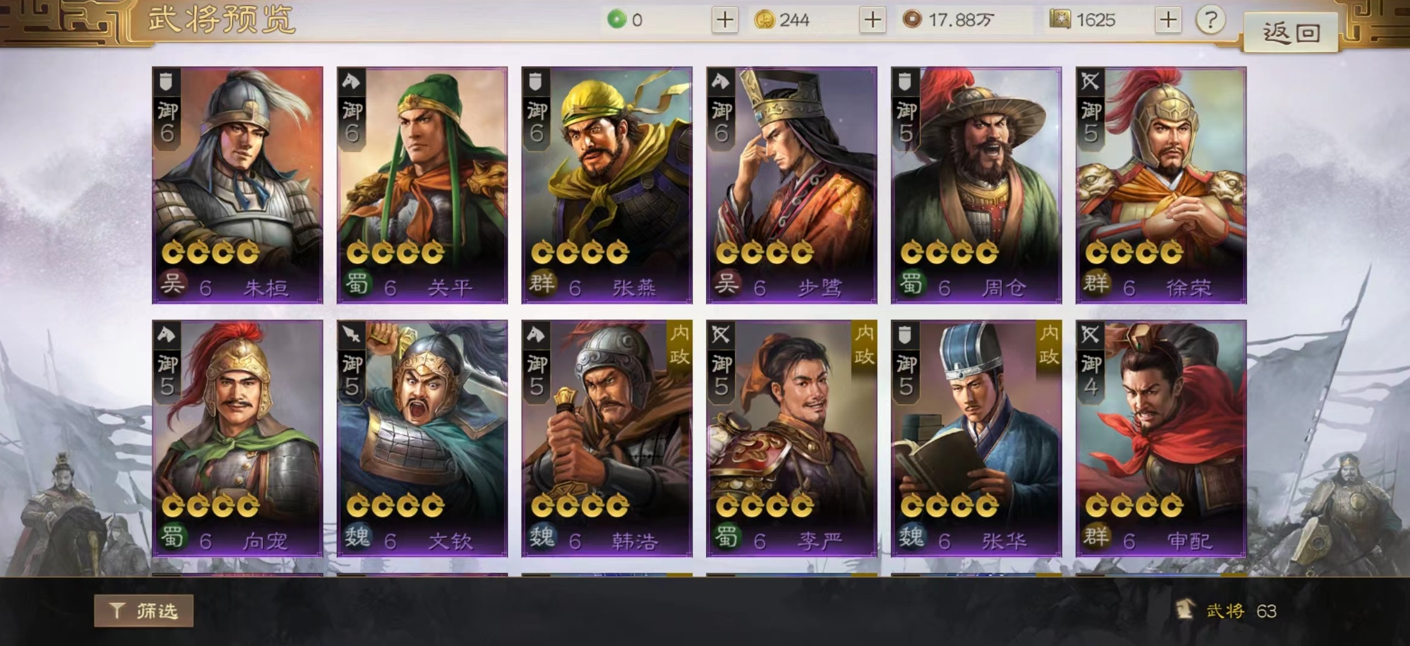Select the 徐荣 general card
Image resolution: width=1410 pixels, height=646 pixels.
1161,185
